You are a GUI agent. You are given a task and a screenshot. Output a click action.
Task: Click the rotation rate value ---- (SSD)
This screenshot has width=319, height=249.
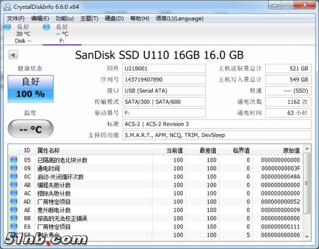(x=288, y=91)
